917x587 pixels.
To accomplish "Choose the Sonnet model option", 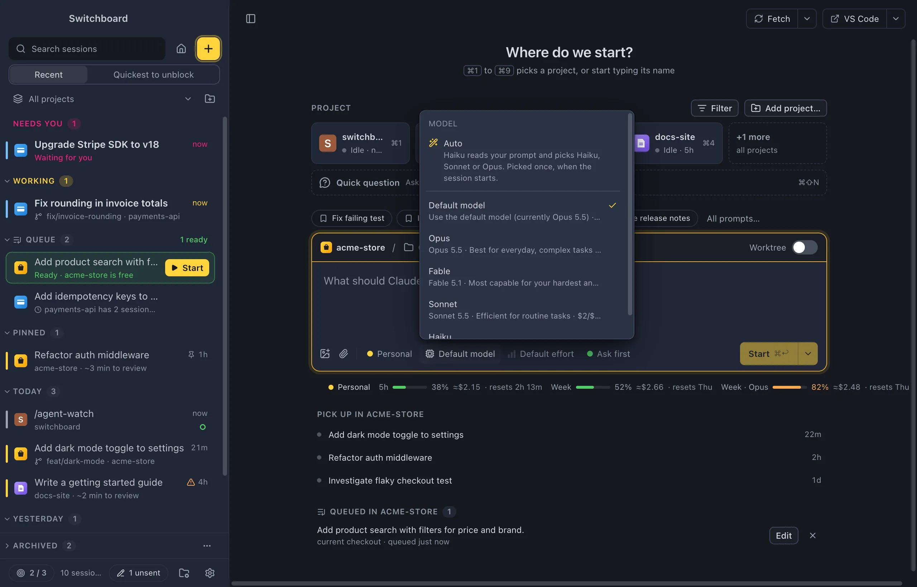I will click(523, 310).
